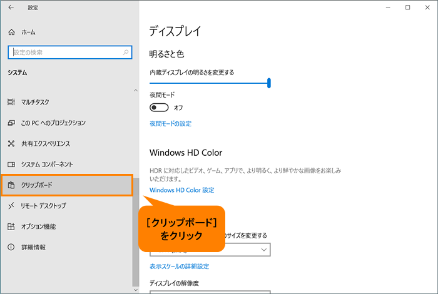Close the 設定 window
This screenshot has width=438, height=294.
pyautogui.click(x=427, y=8)
